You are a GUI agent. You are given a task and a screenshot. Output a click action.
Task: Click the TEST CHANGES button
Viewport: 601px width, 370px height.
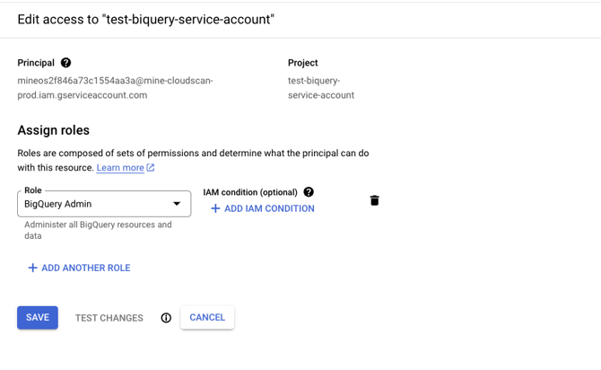click(x=109, y=318)
